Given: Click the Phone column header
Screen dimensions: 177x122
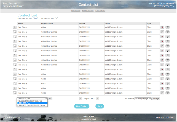Looking at the screenshot, I should 92,23.
